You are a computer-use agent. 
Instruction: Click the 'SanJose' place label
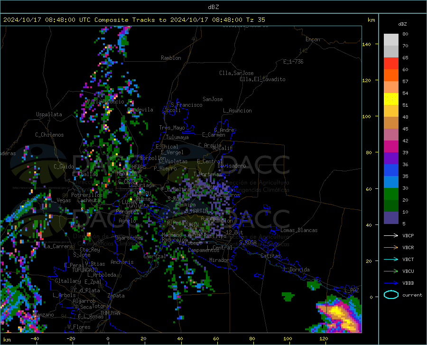pos(213,99)
